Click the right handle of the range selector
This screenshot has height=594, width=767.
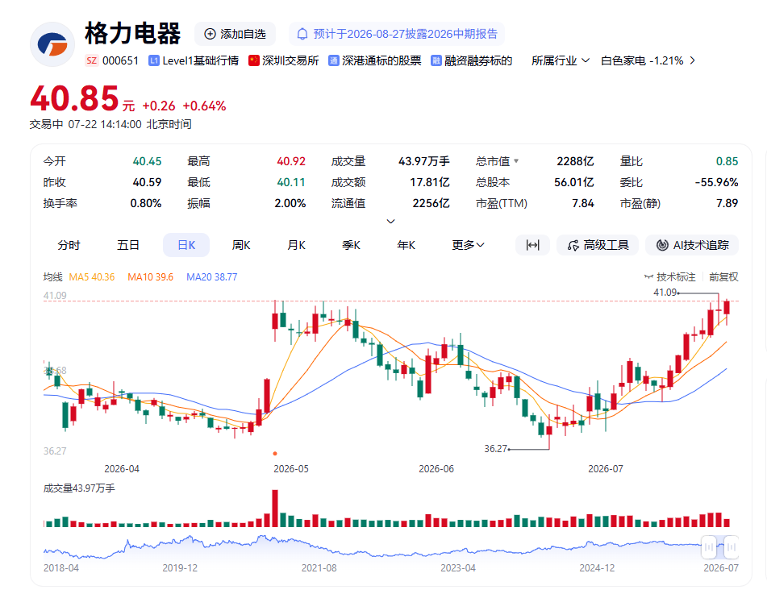(x=732, y=547)
